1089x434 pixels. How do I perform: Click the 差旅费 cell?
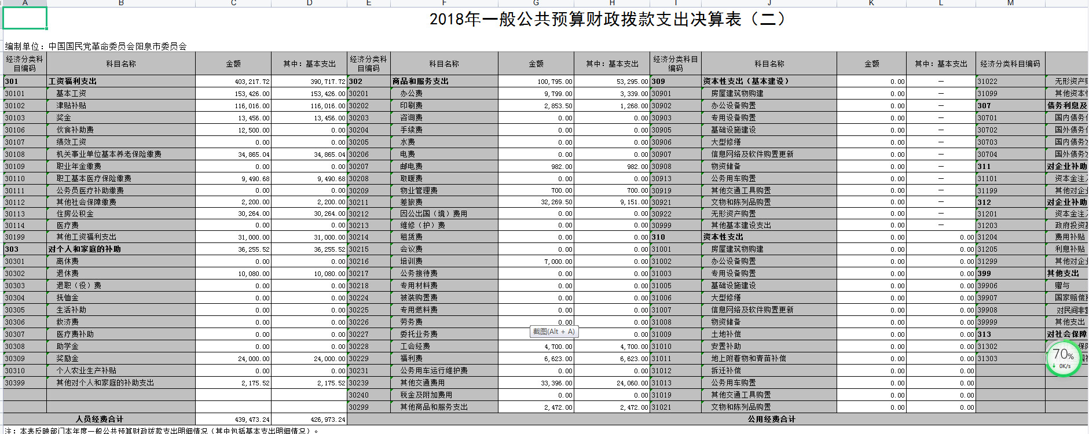[444, 203]
